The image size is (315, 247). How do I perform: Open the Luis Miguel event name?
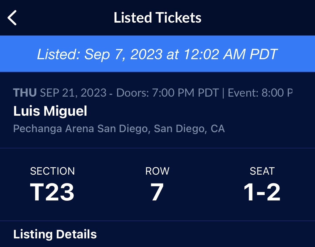pyautogui.click(x=50, y=111)
